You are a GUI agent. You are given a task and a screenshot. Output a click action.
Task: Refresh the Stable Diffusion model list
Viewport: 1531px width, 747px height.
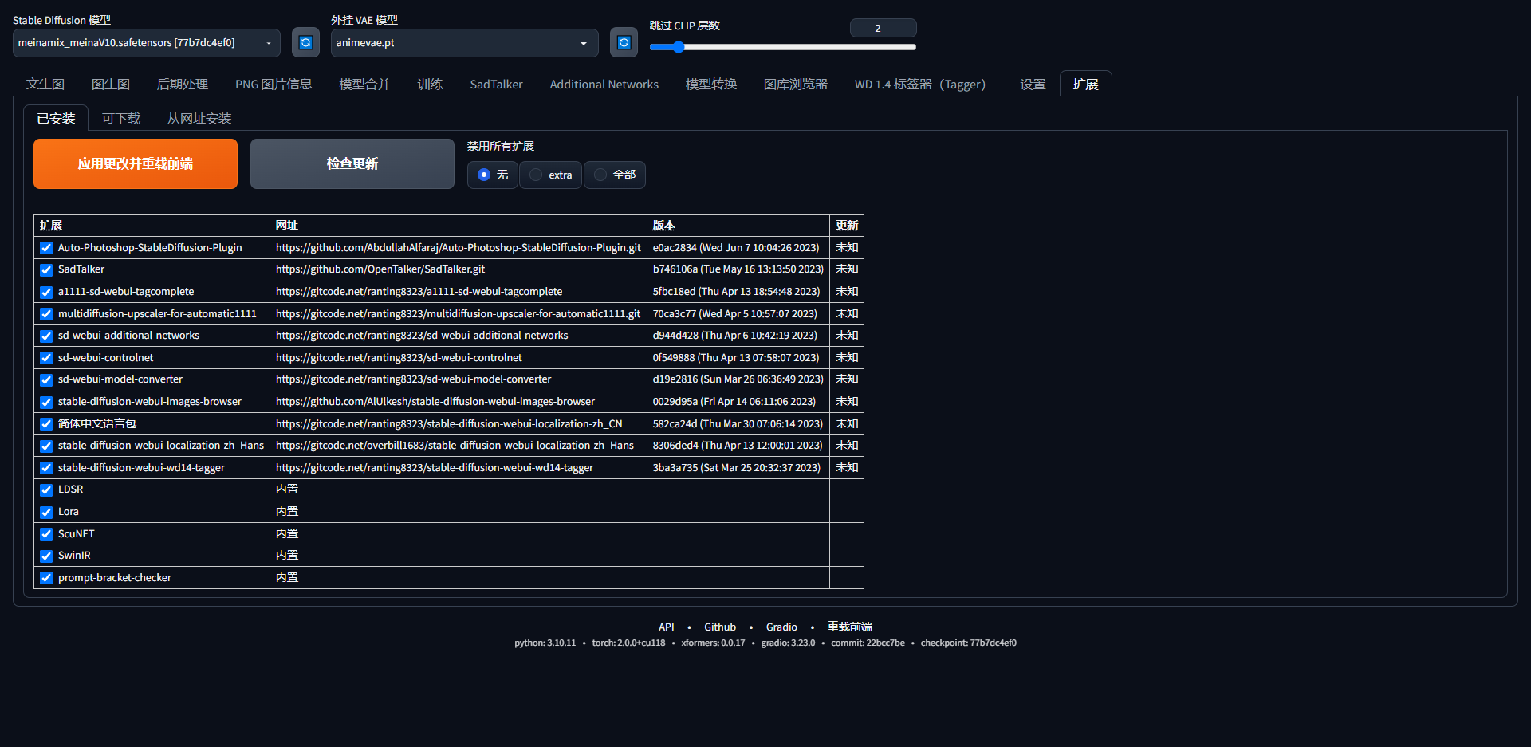[x=305, y=42]
